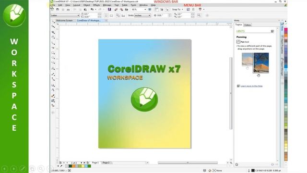Select the Artistic Media tool

53,48
